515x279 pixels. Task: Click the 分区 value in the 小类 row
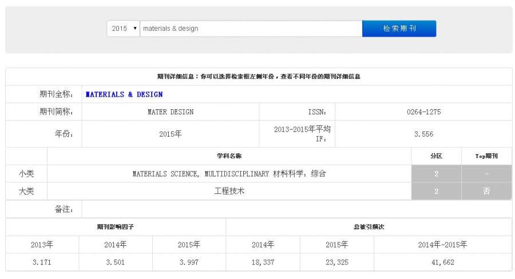[x=436, y=174]
